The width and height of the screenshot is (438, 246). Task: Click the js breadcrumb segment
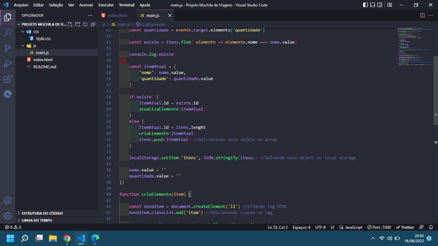tap(104, 24)
